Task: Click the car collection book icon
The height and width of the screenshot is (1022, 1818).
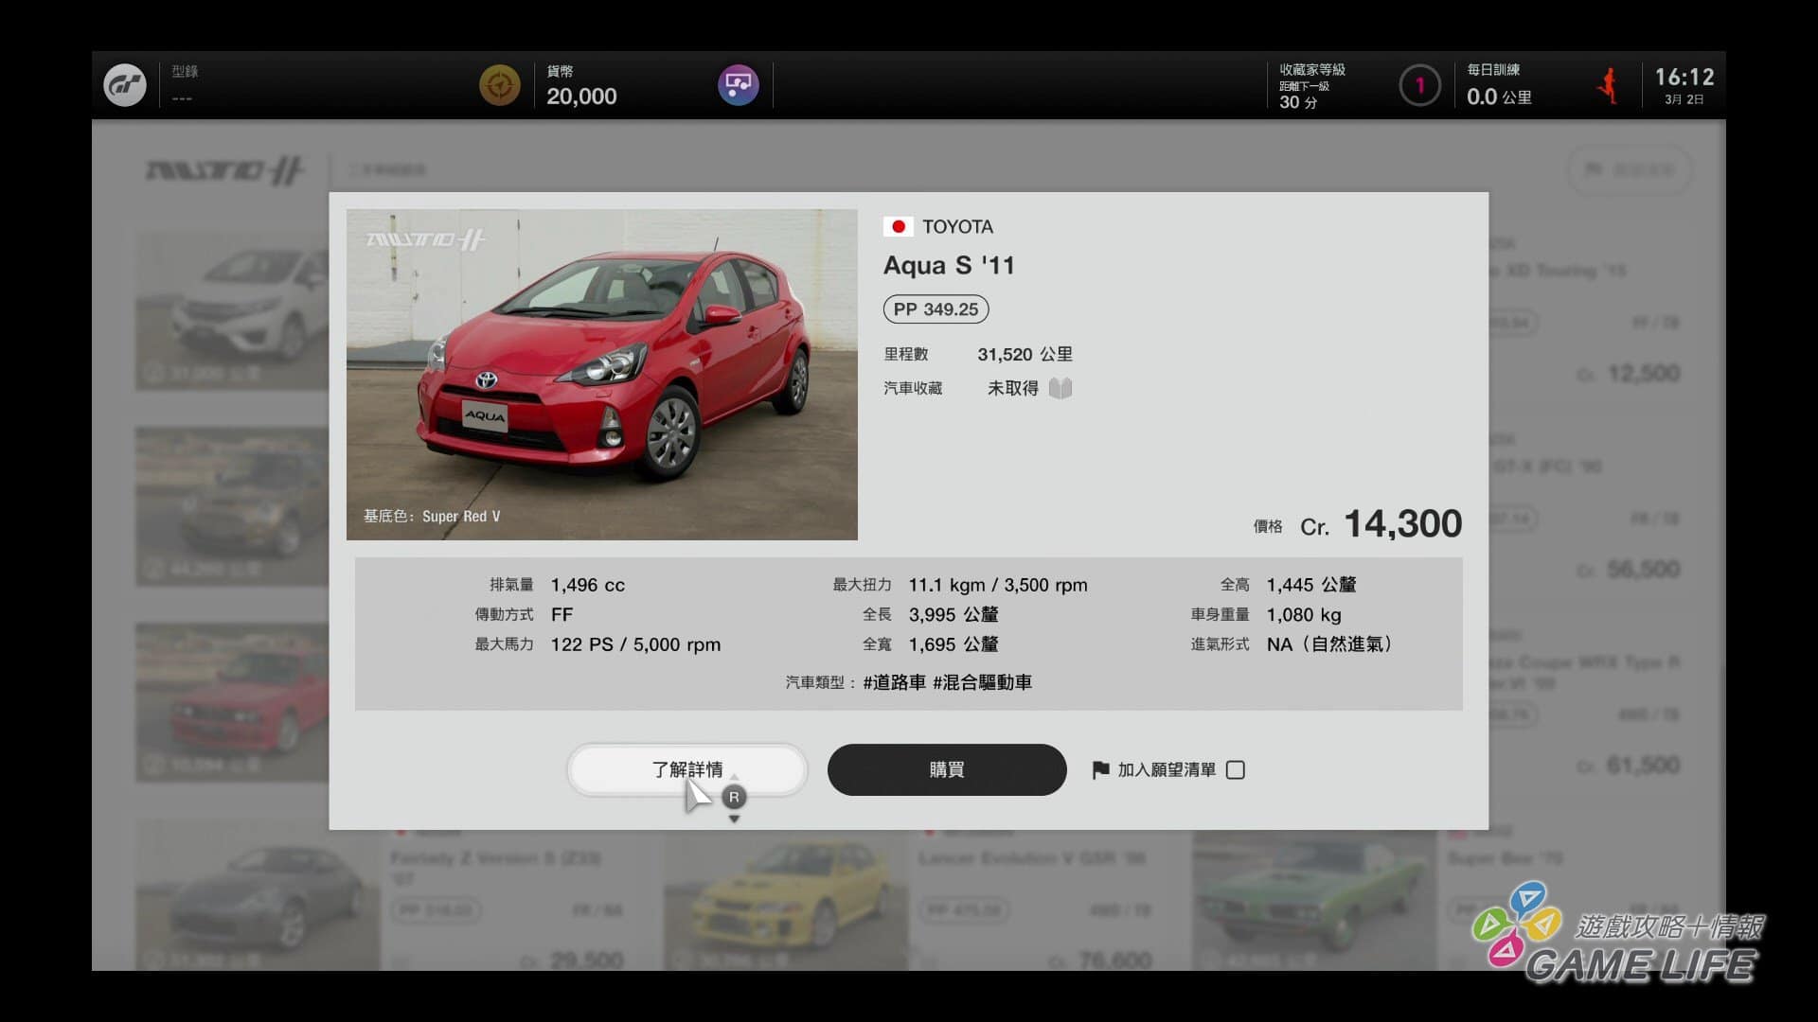Action: [1060, 389]
